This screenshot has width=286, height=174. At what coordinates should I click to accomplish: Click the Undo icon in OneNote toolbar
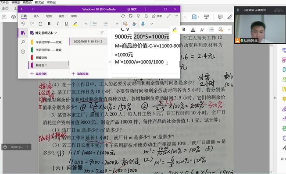[23, 24]
